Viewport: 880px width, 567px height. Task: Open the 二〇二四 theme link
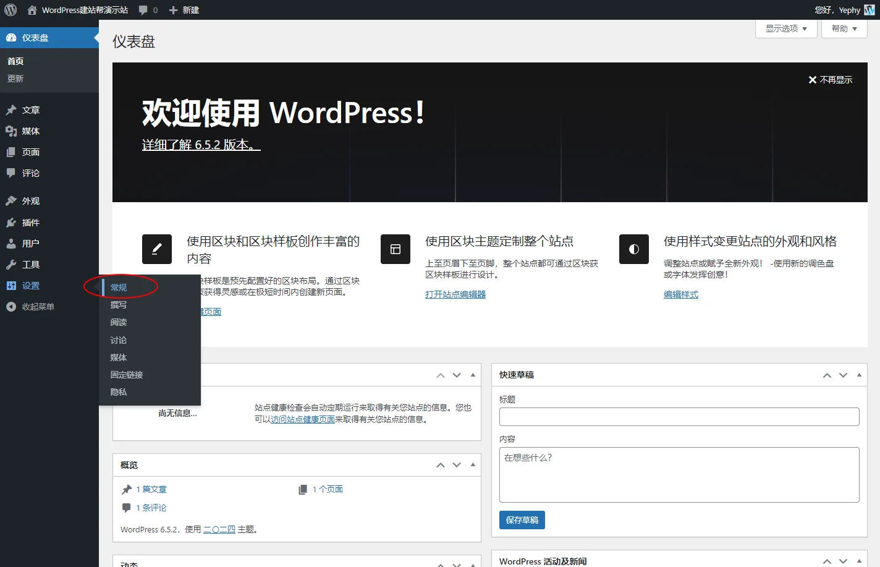(x=219, y=529)
